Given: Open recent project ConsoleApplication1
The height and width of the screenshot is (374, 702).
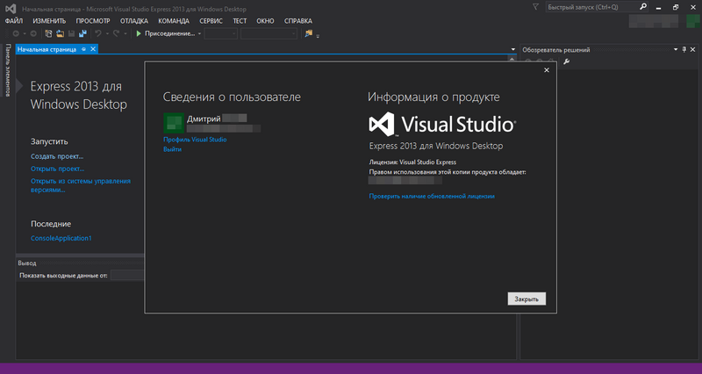Looking at the screenshot, I should coord(61,238).
